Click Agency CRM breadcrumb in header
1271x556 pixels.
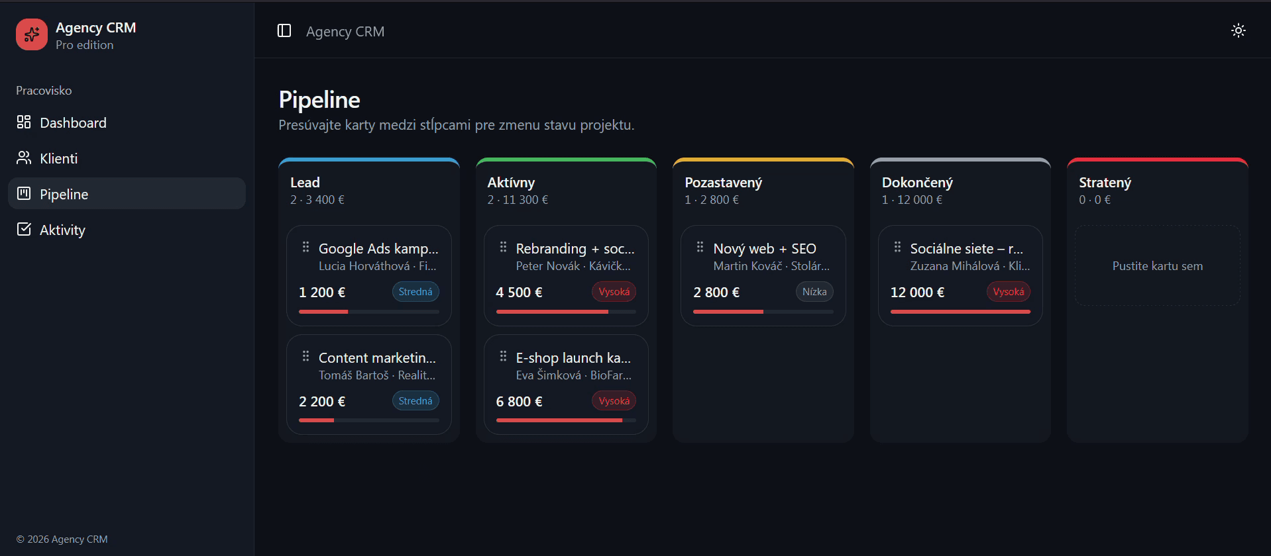point(345,31)
